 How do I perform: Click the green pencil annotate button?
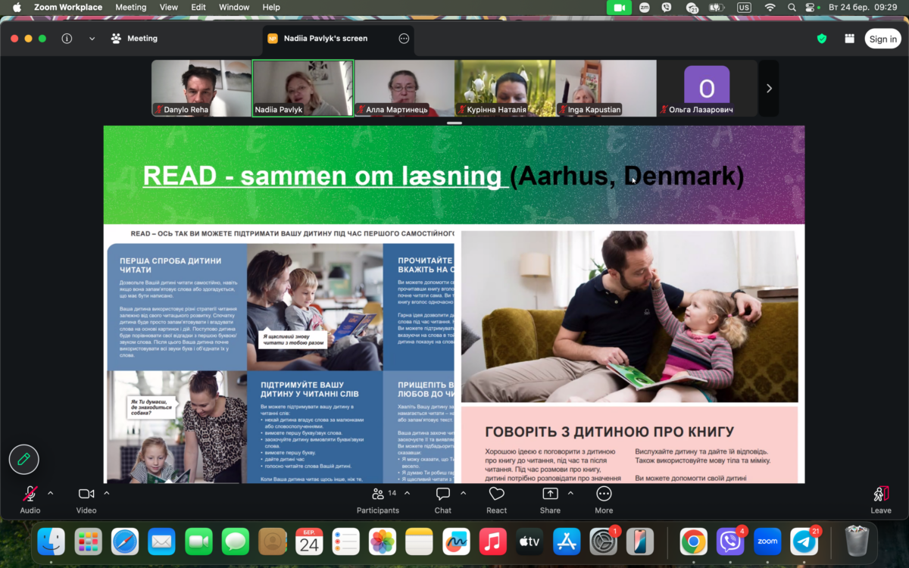coord(24,459)
